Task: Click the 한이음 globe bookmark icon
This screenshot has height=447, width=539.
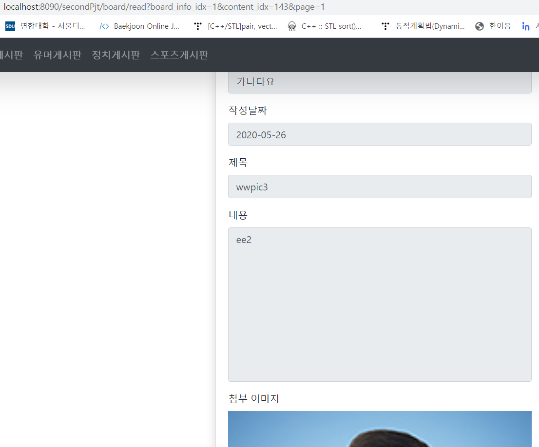Action: [x=480, y=26]
